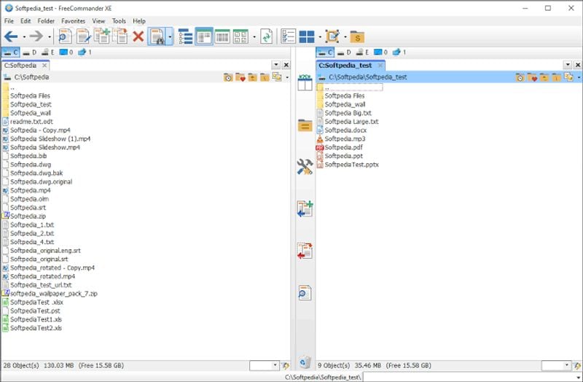
Task: Select softpedia_wallpaper_pack_7.zip in the left panel
Action: pyautogui.click(x=54, y=294)
